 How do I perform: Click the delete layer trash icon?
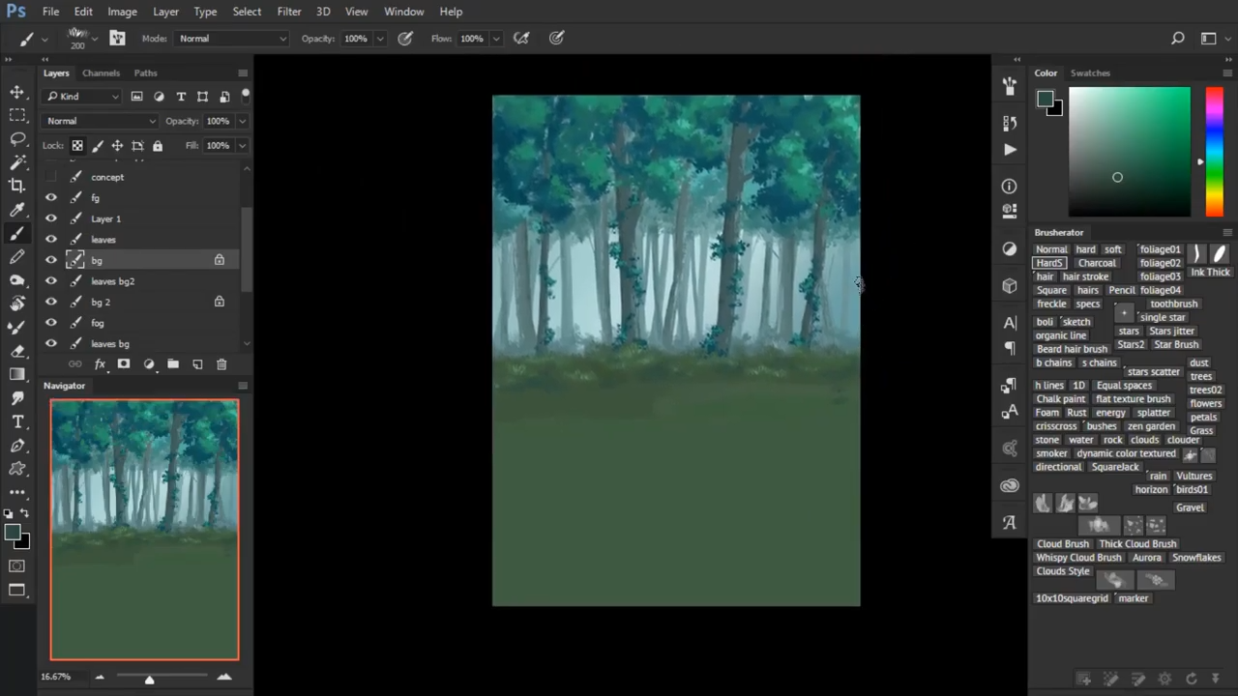[x=221, y=364]
